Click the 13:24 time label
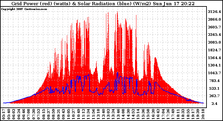The height and width of the screenshot is (121, 223). 113,114
